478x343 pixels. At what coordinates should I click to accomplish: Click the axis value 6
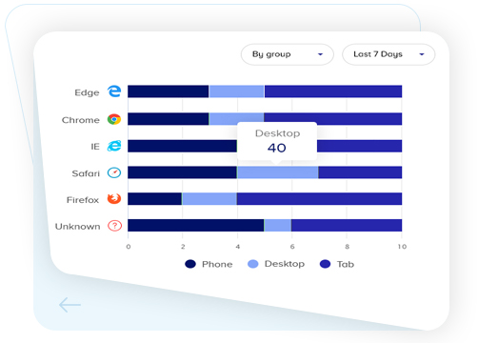tap(292, 247)
